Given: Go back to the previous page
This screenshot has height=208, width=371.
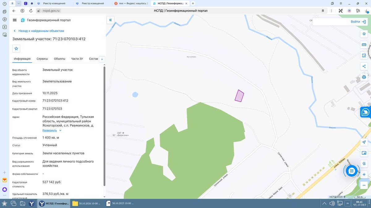Looking at the screenshot, I should click(14, 10).
